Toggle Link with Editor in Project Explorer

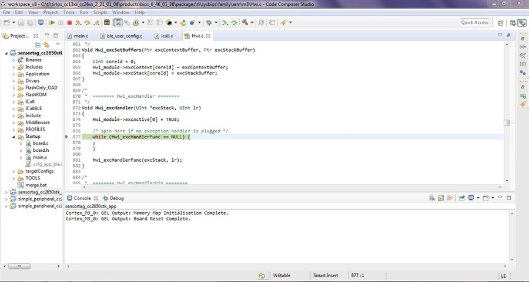46,45
